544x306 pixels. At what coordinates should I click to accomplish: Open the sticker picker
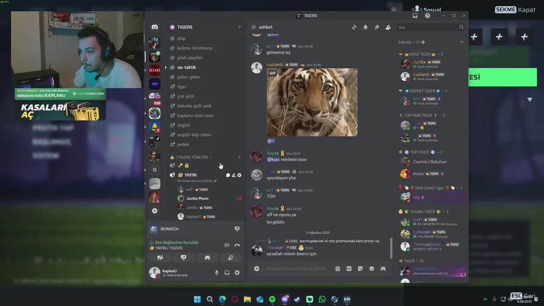pos(360,269)
